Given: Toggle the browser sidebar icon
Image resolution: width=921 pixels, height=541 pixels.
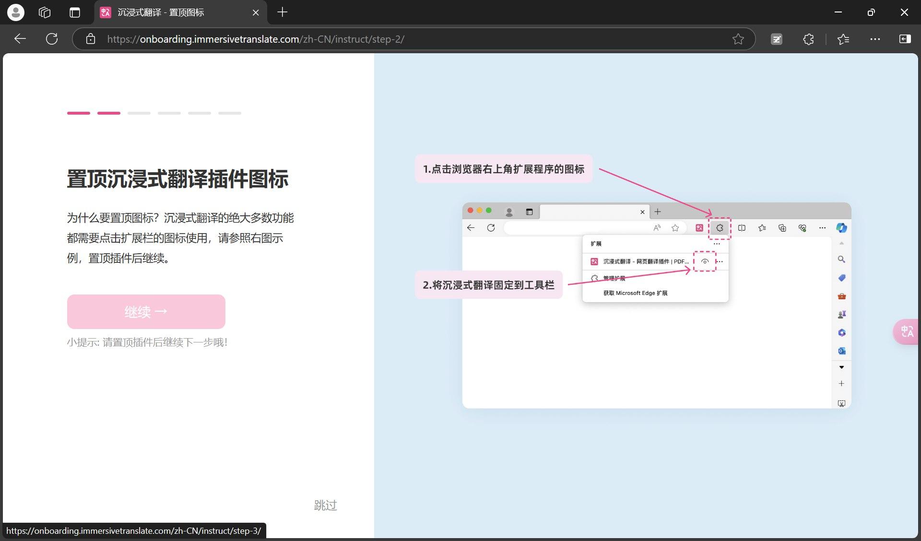Looking at the screenshot, I should tap(905, 39).
